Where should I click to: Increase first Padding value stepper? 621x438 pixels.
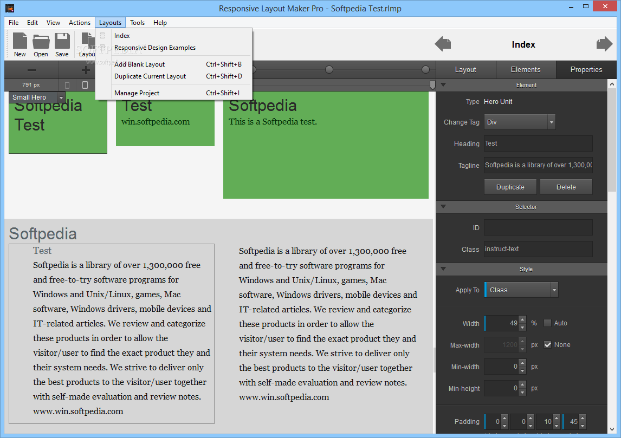point(504,418)
